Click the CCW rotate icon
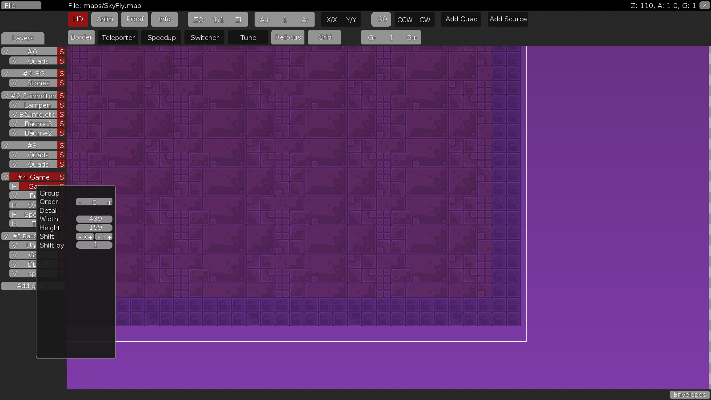The width and height of the screenshot is (711, 400). click(x=404, y=20)
